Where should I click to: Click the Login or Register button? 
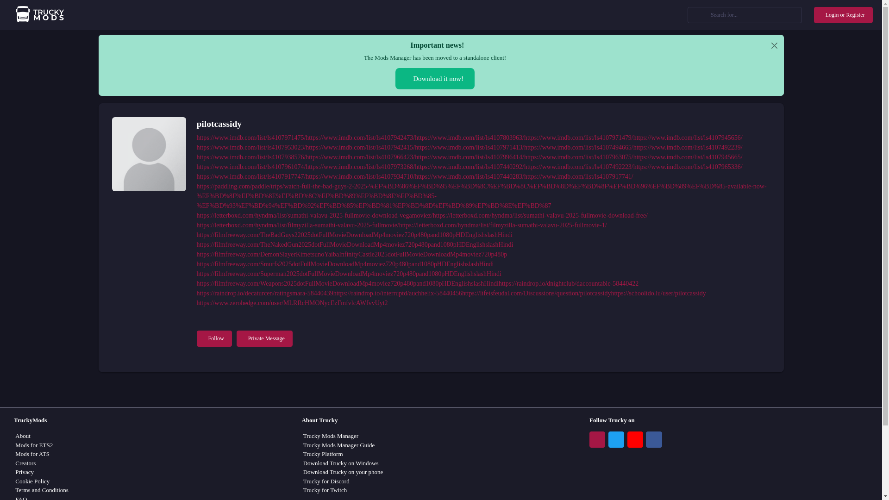[843, 15]
